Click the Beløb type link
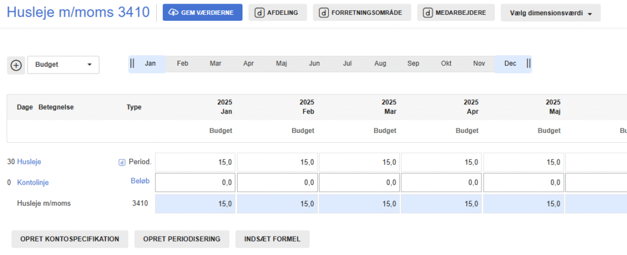This screenshot has height=255, width=627. pos(140,182)
